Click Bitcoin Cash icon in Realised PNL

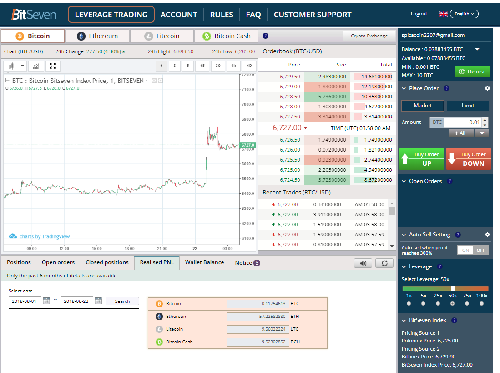[159, 342]
